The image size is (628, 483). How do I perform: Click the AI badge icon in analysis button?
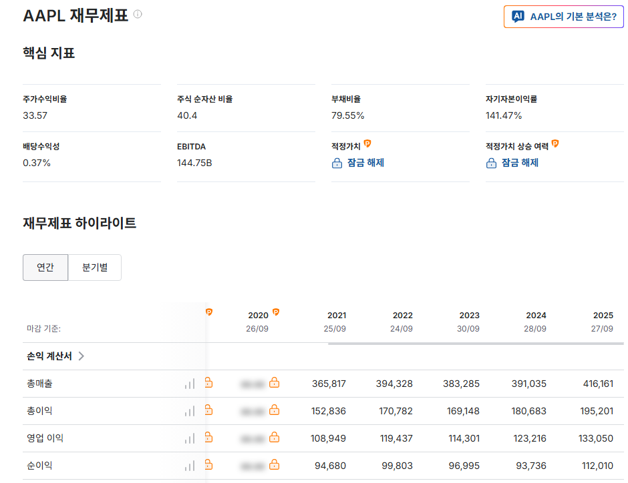[518, 17]
